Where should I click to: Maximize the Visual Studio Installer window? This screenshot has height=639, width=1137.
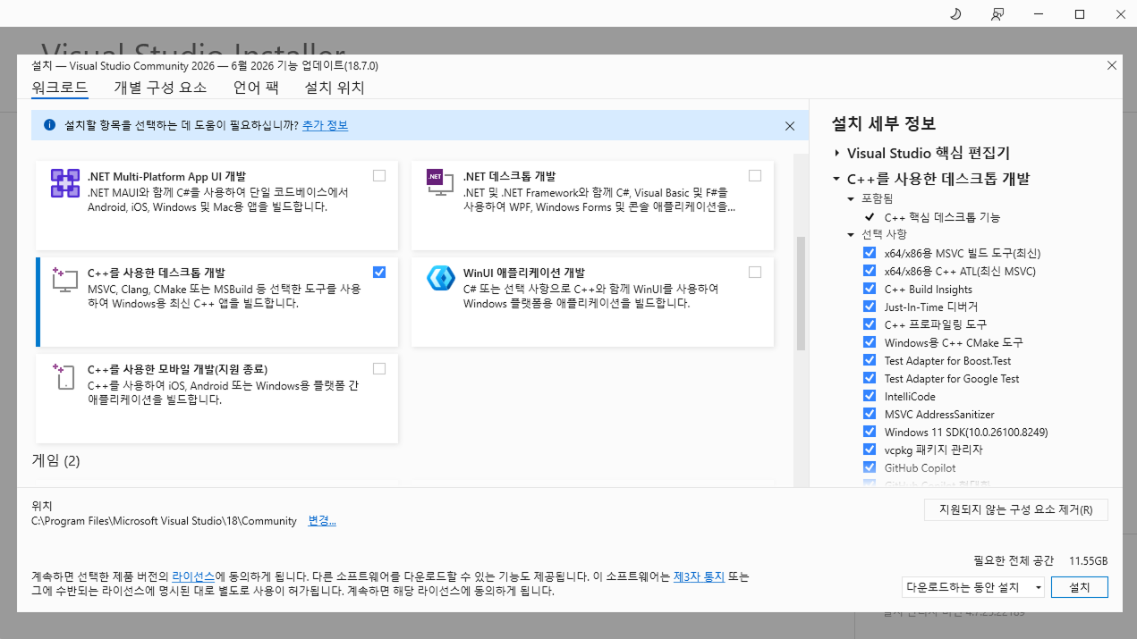(x=1080, y=13)
